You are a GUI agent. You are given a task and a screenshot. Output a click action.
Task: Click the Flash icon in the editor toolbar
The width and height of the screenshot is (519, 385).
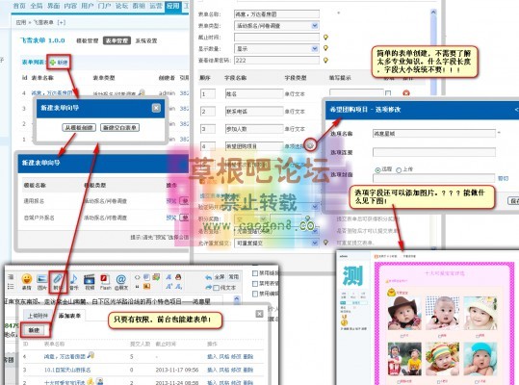coord(105,279)
